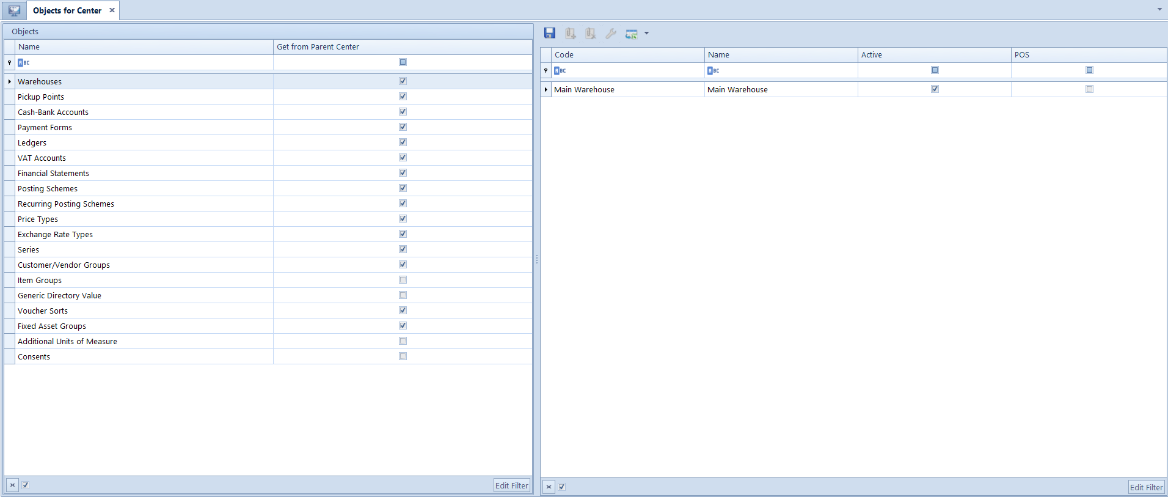1168x497 pixels.
Task: Click row indicator arrow for Warehouses
Action: click(9, 81)
